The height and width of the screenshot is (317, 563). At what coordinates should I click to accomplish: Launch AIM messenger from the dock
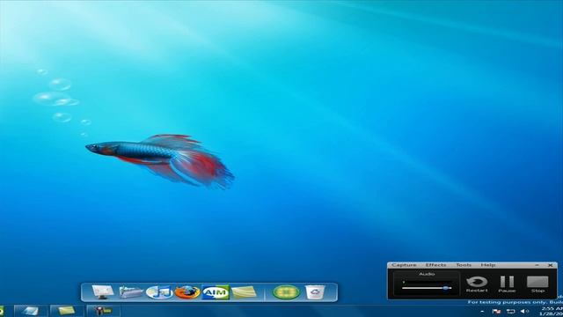point(215,292)
